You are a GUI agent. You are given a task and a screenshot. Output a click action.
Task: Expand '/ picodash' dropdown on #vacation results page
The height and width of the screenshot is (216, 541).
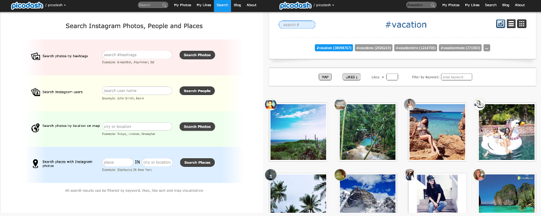pos(324,5)
